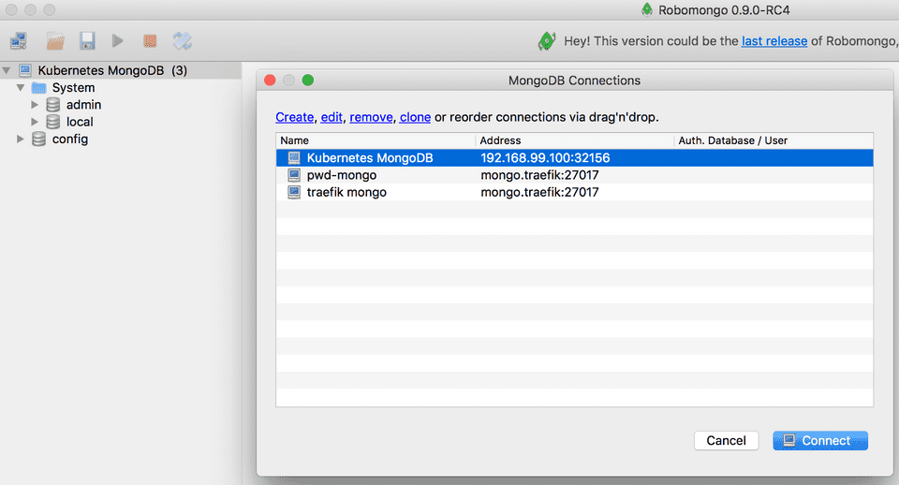The height and width of the screenshot is (485, 899).
Task: Click pwd-mongo's mongo.traefik:27017 address
Action: (x=539, y=175)
